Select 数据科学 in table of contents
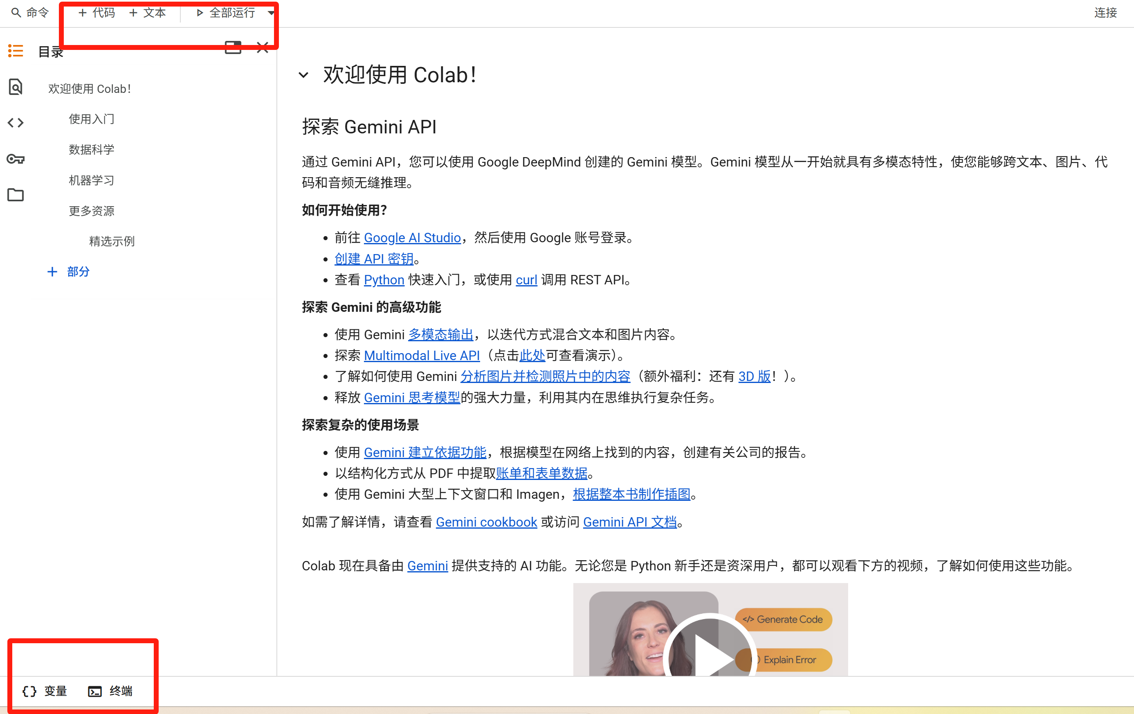 pyautogui.click(x=91, y=150)
